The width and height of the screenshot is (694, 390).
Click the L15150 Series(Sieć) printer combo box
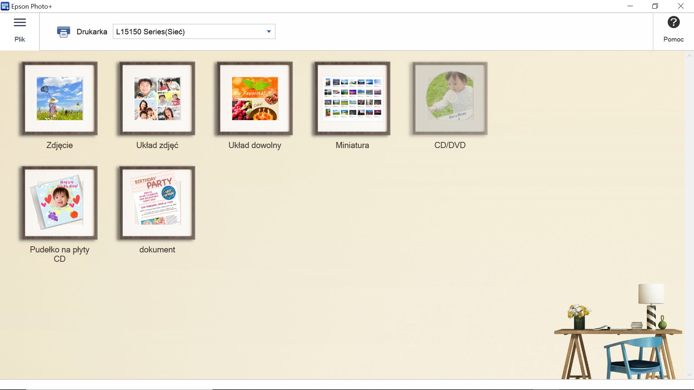(188, 32)
